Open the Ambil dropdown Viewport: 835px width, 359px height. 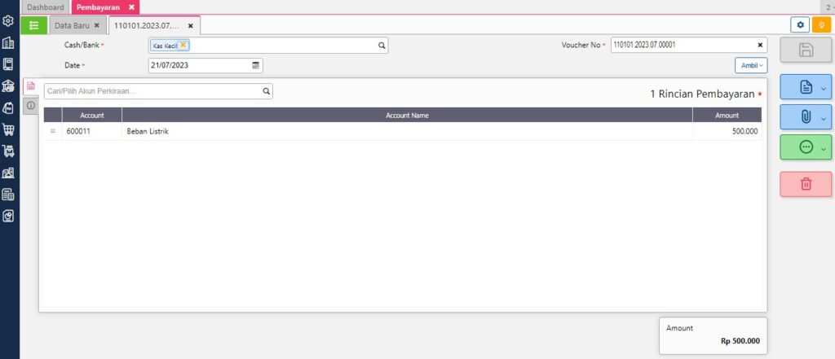[751, 65]
